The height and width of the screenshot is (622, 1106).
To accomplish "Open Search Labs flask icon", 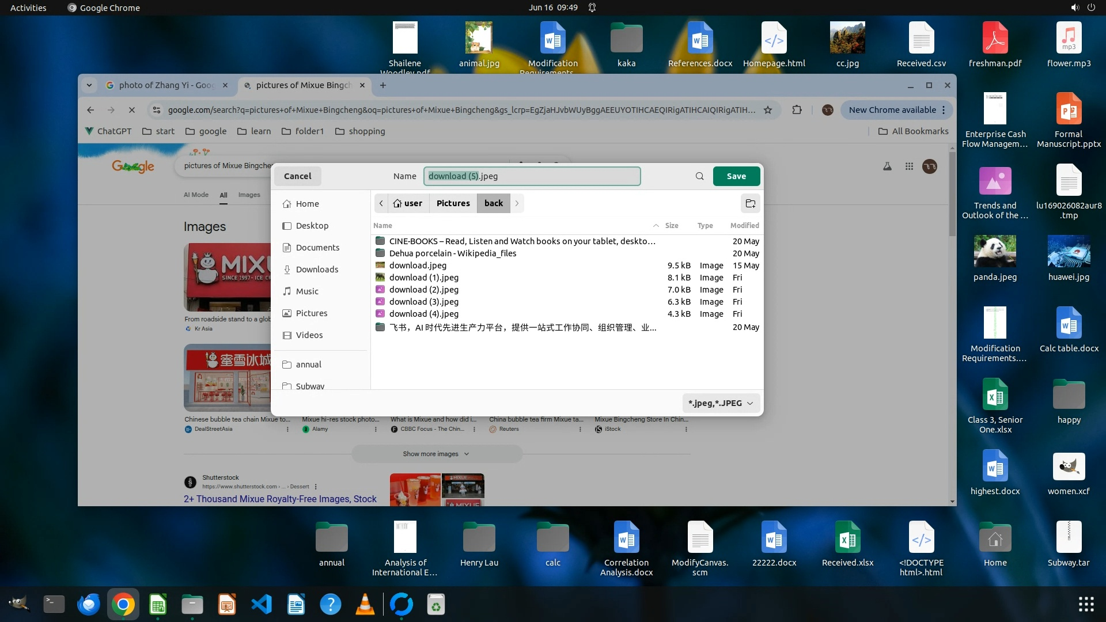I will 887,166.
